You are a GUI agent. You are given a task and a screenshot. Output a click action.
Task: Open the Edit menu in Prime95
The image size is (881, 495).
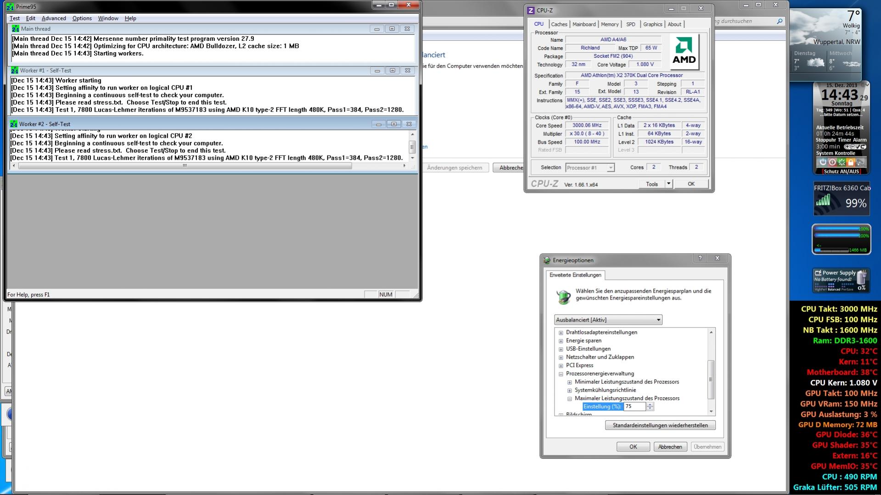pos(31,18)
